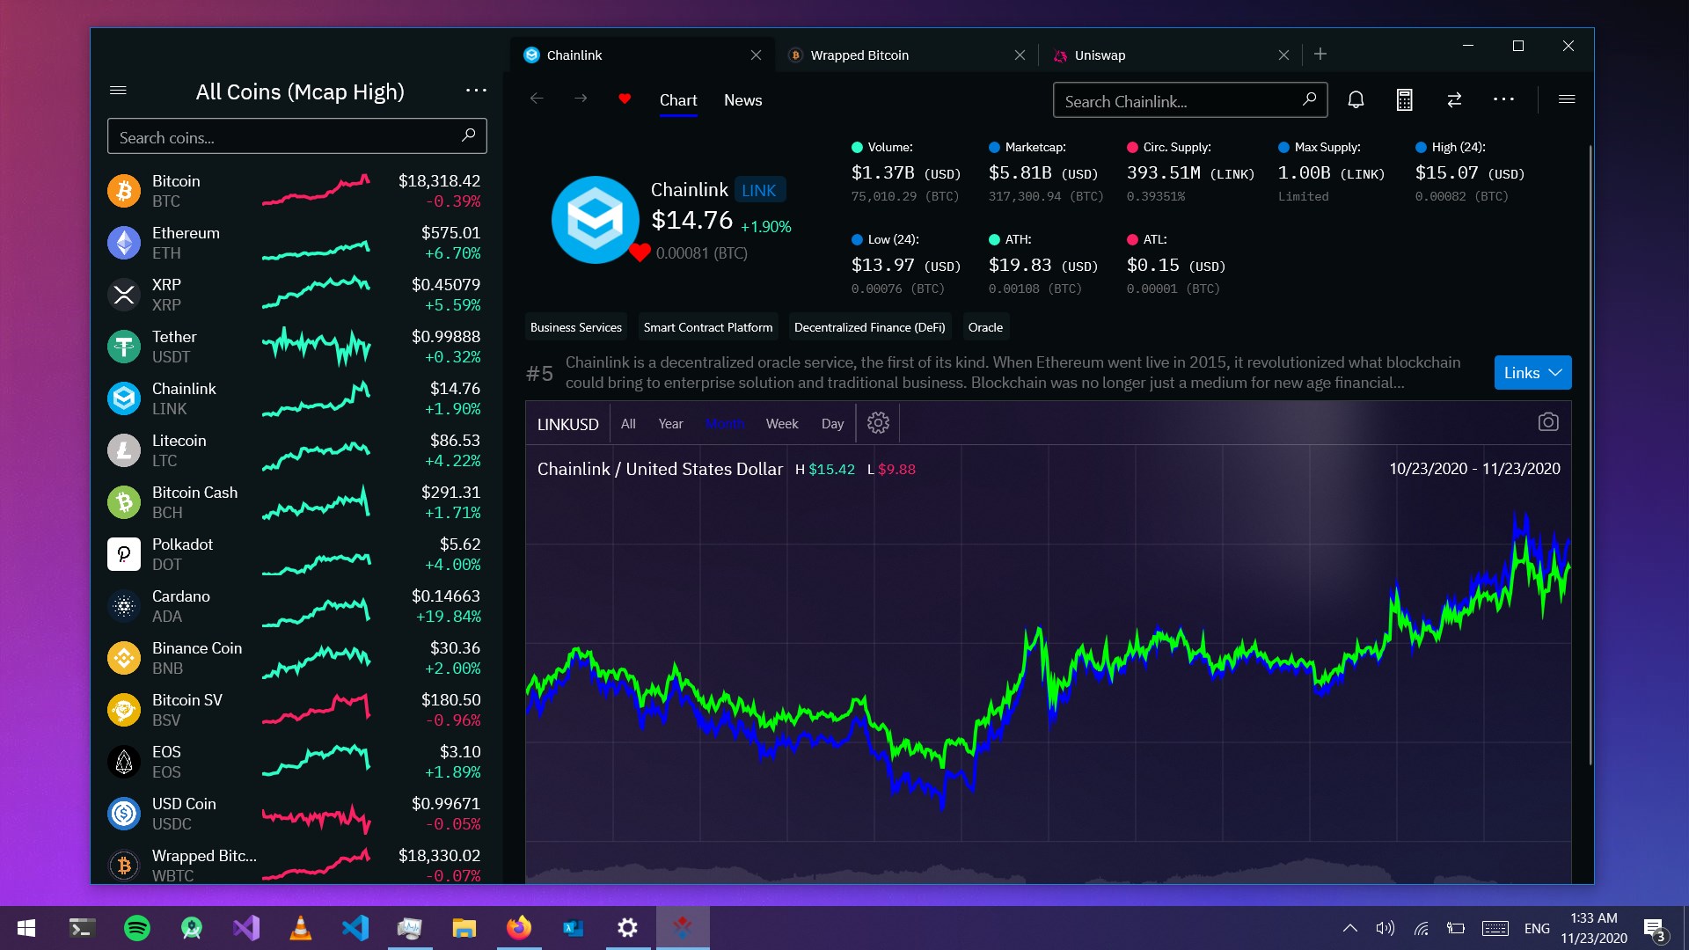
Task: Click right panel hamburger menu icon
Action: pos(1566,99)
